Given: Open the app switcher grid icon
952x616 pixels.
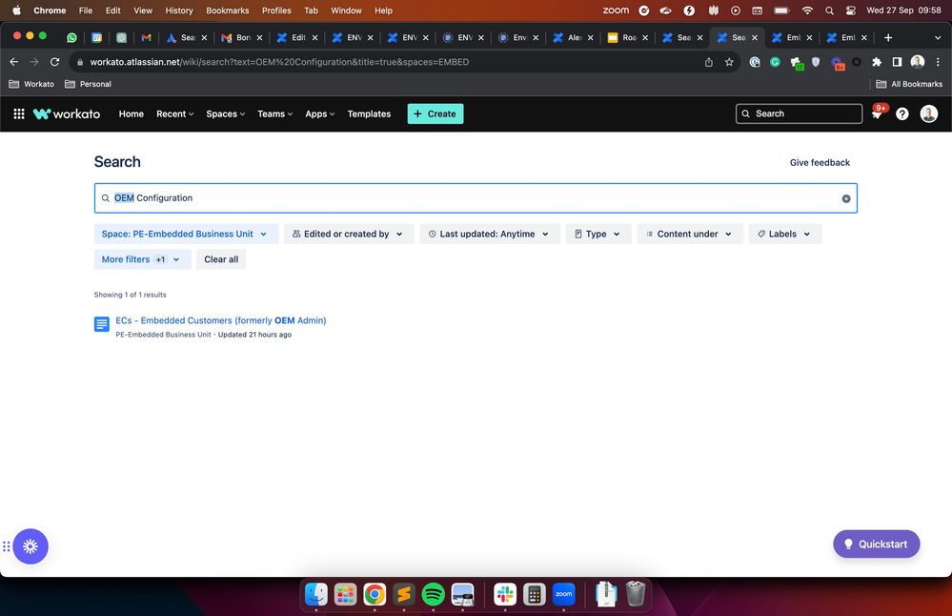Looking at the screenshot, I should (x=19, y=113).
